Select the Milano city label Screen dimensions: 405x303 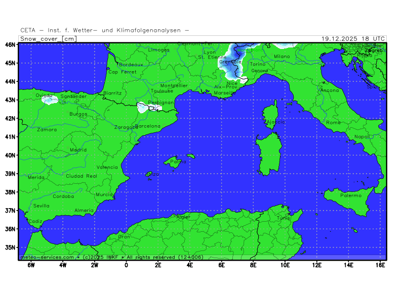coord(282,57)
